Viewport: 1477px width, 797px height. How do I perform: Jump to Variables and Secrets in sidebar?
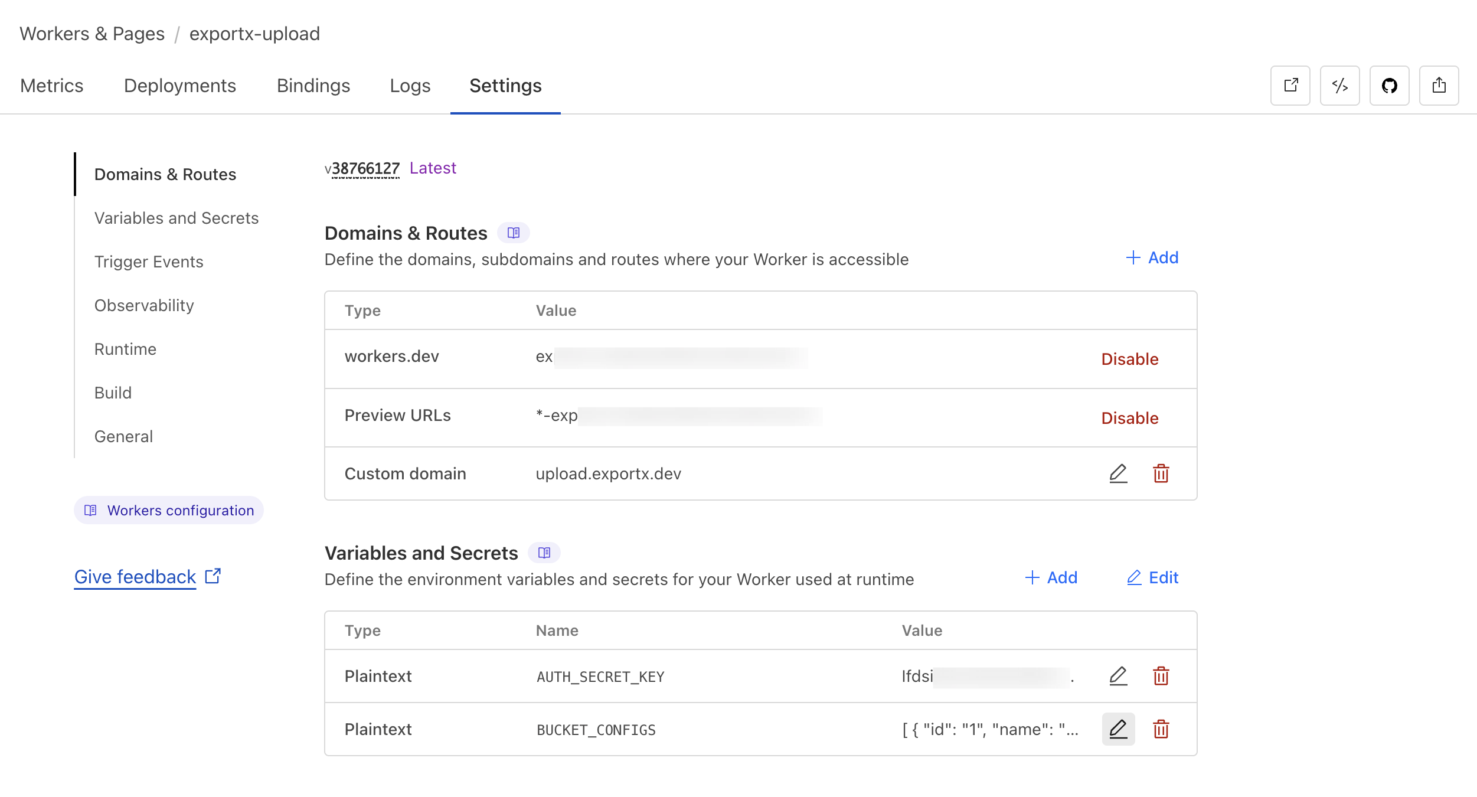click(177, 218)
